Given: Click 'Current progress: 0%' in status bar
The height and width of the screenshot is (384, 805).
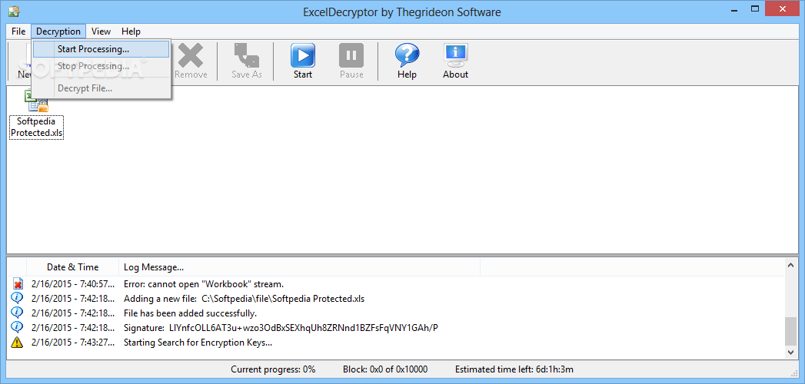Looking at the screenshot, I should point(273,369).
